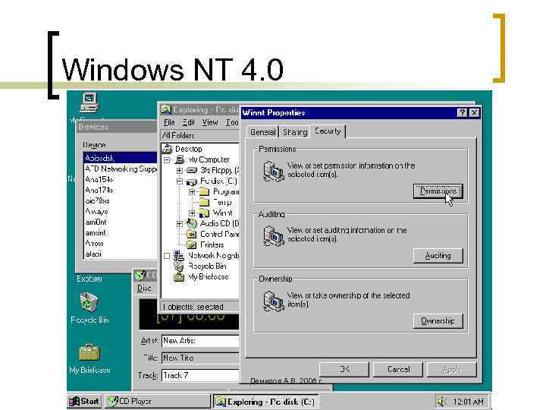Open the Permissions button in Winnt Properties
Viewport: 546px width, 410px height.
pyautogui.click(x=438, y=191)
